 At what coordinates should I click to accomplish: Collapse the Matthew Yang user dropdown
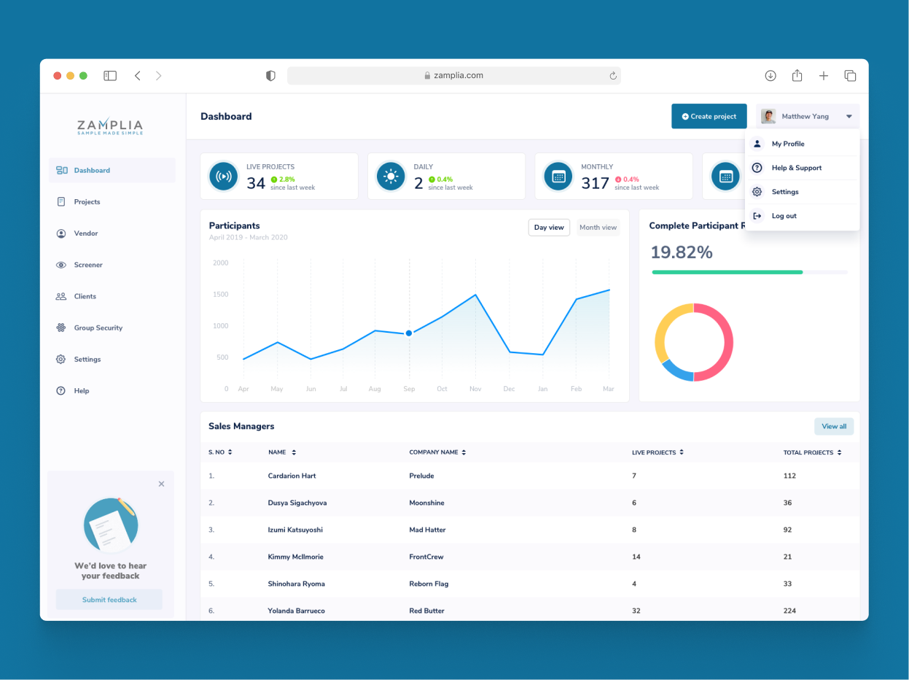point(849,117)
